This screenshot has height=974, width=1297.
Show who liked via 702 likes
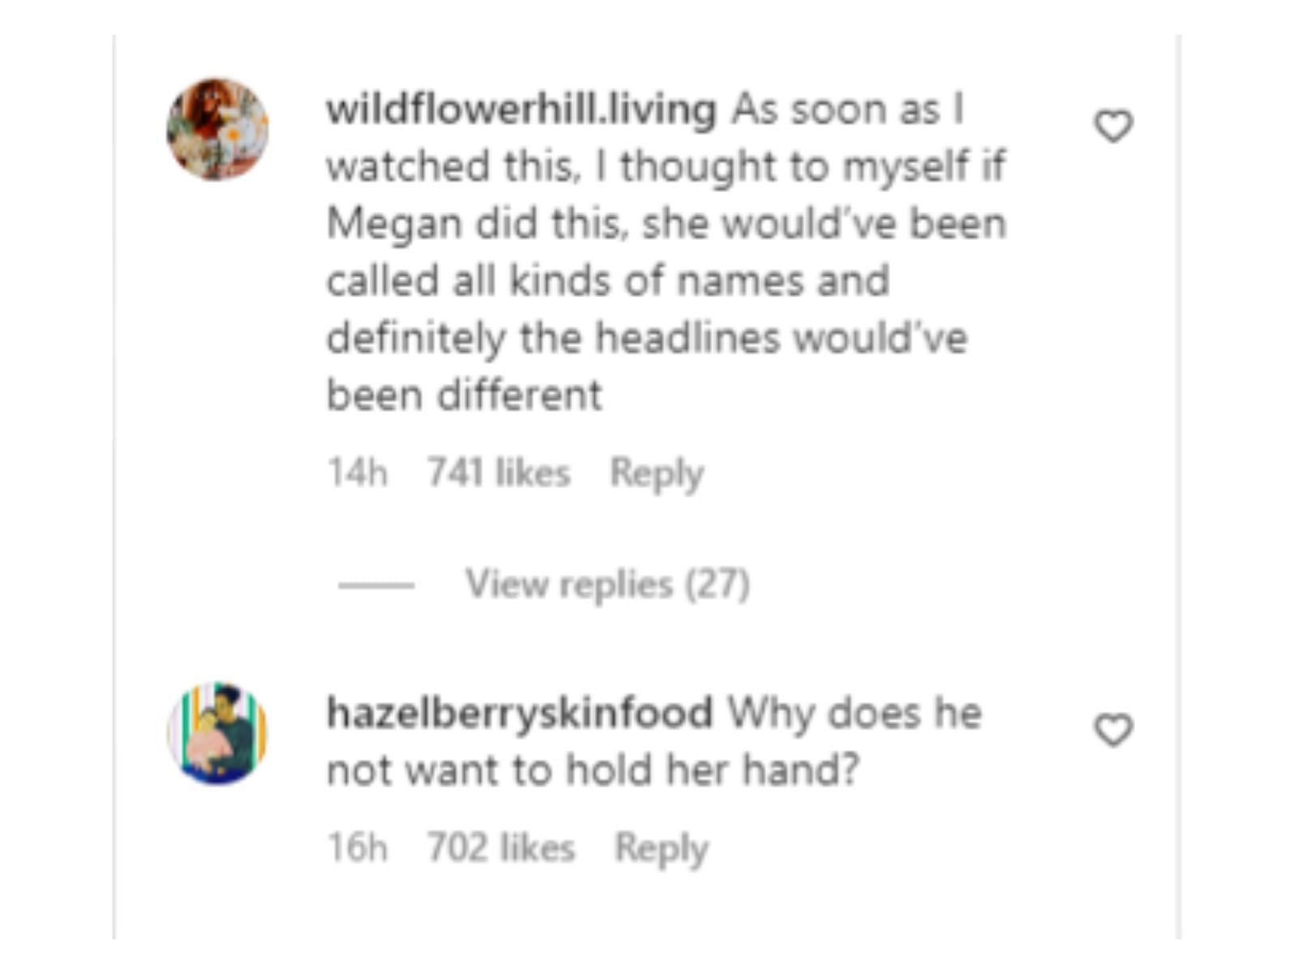[501, 847]
